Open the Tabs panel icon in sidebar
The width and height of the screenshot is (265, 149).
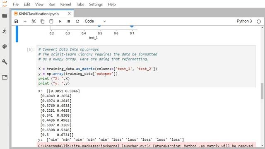[5, 77]
